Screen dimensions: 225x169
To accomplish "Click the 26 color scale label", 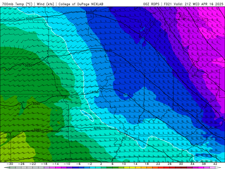I will pyautogui.click(x=170, y=164).
